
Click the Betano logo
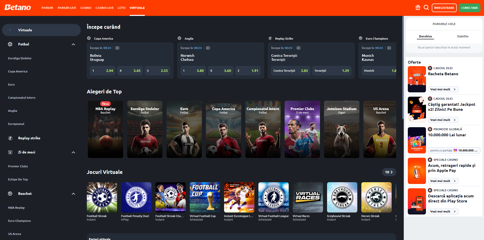18,8
